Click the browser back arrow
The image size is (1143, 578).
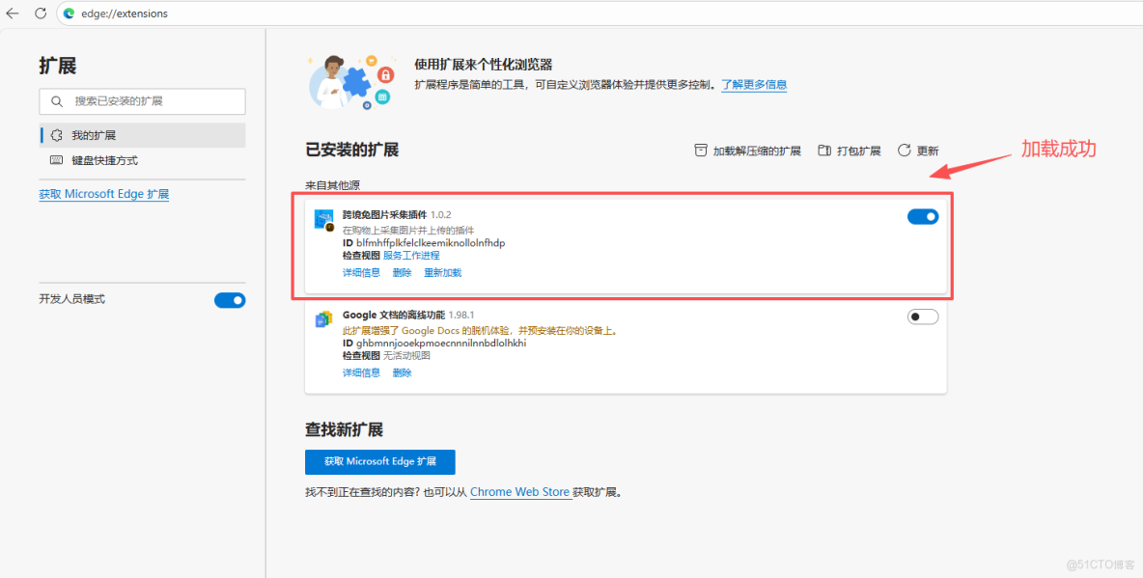point(14,14)
